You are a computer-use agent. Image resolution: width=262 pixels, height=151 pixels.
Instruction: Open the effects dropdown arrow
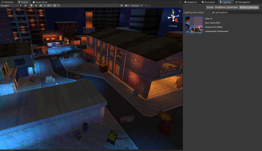(x=45, y=5)
